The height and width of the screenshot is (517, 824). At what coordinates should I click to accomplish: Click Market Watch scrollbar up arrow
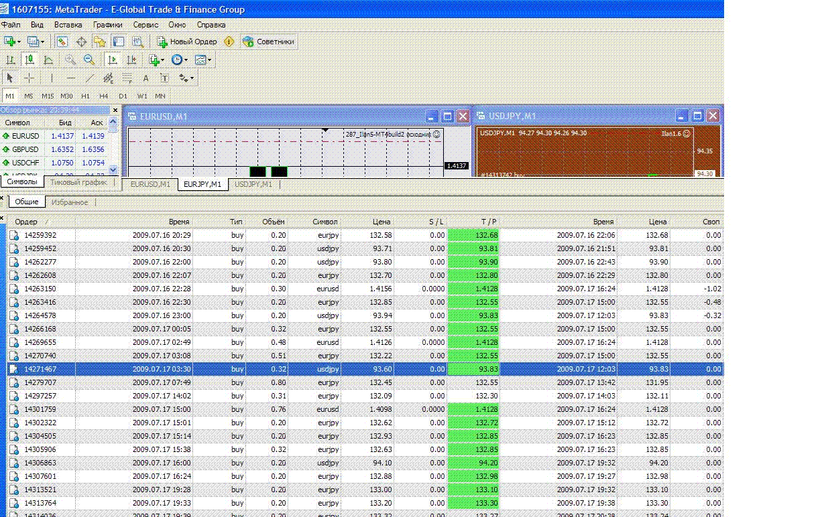(113, 123)
